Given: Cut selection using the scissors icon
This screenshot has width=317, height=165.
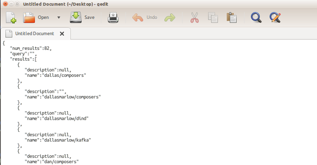Looking at the screenshot, I should 195,17.
